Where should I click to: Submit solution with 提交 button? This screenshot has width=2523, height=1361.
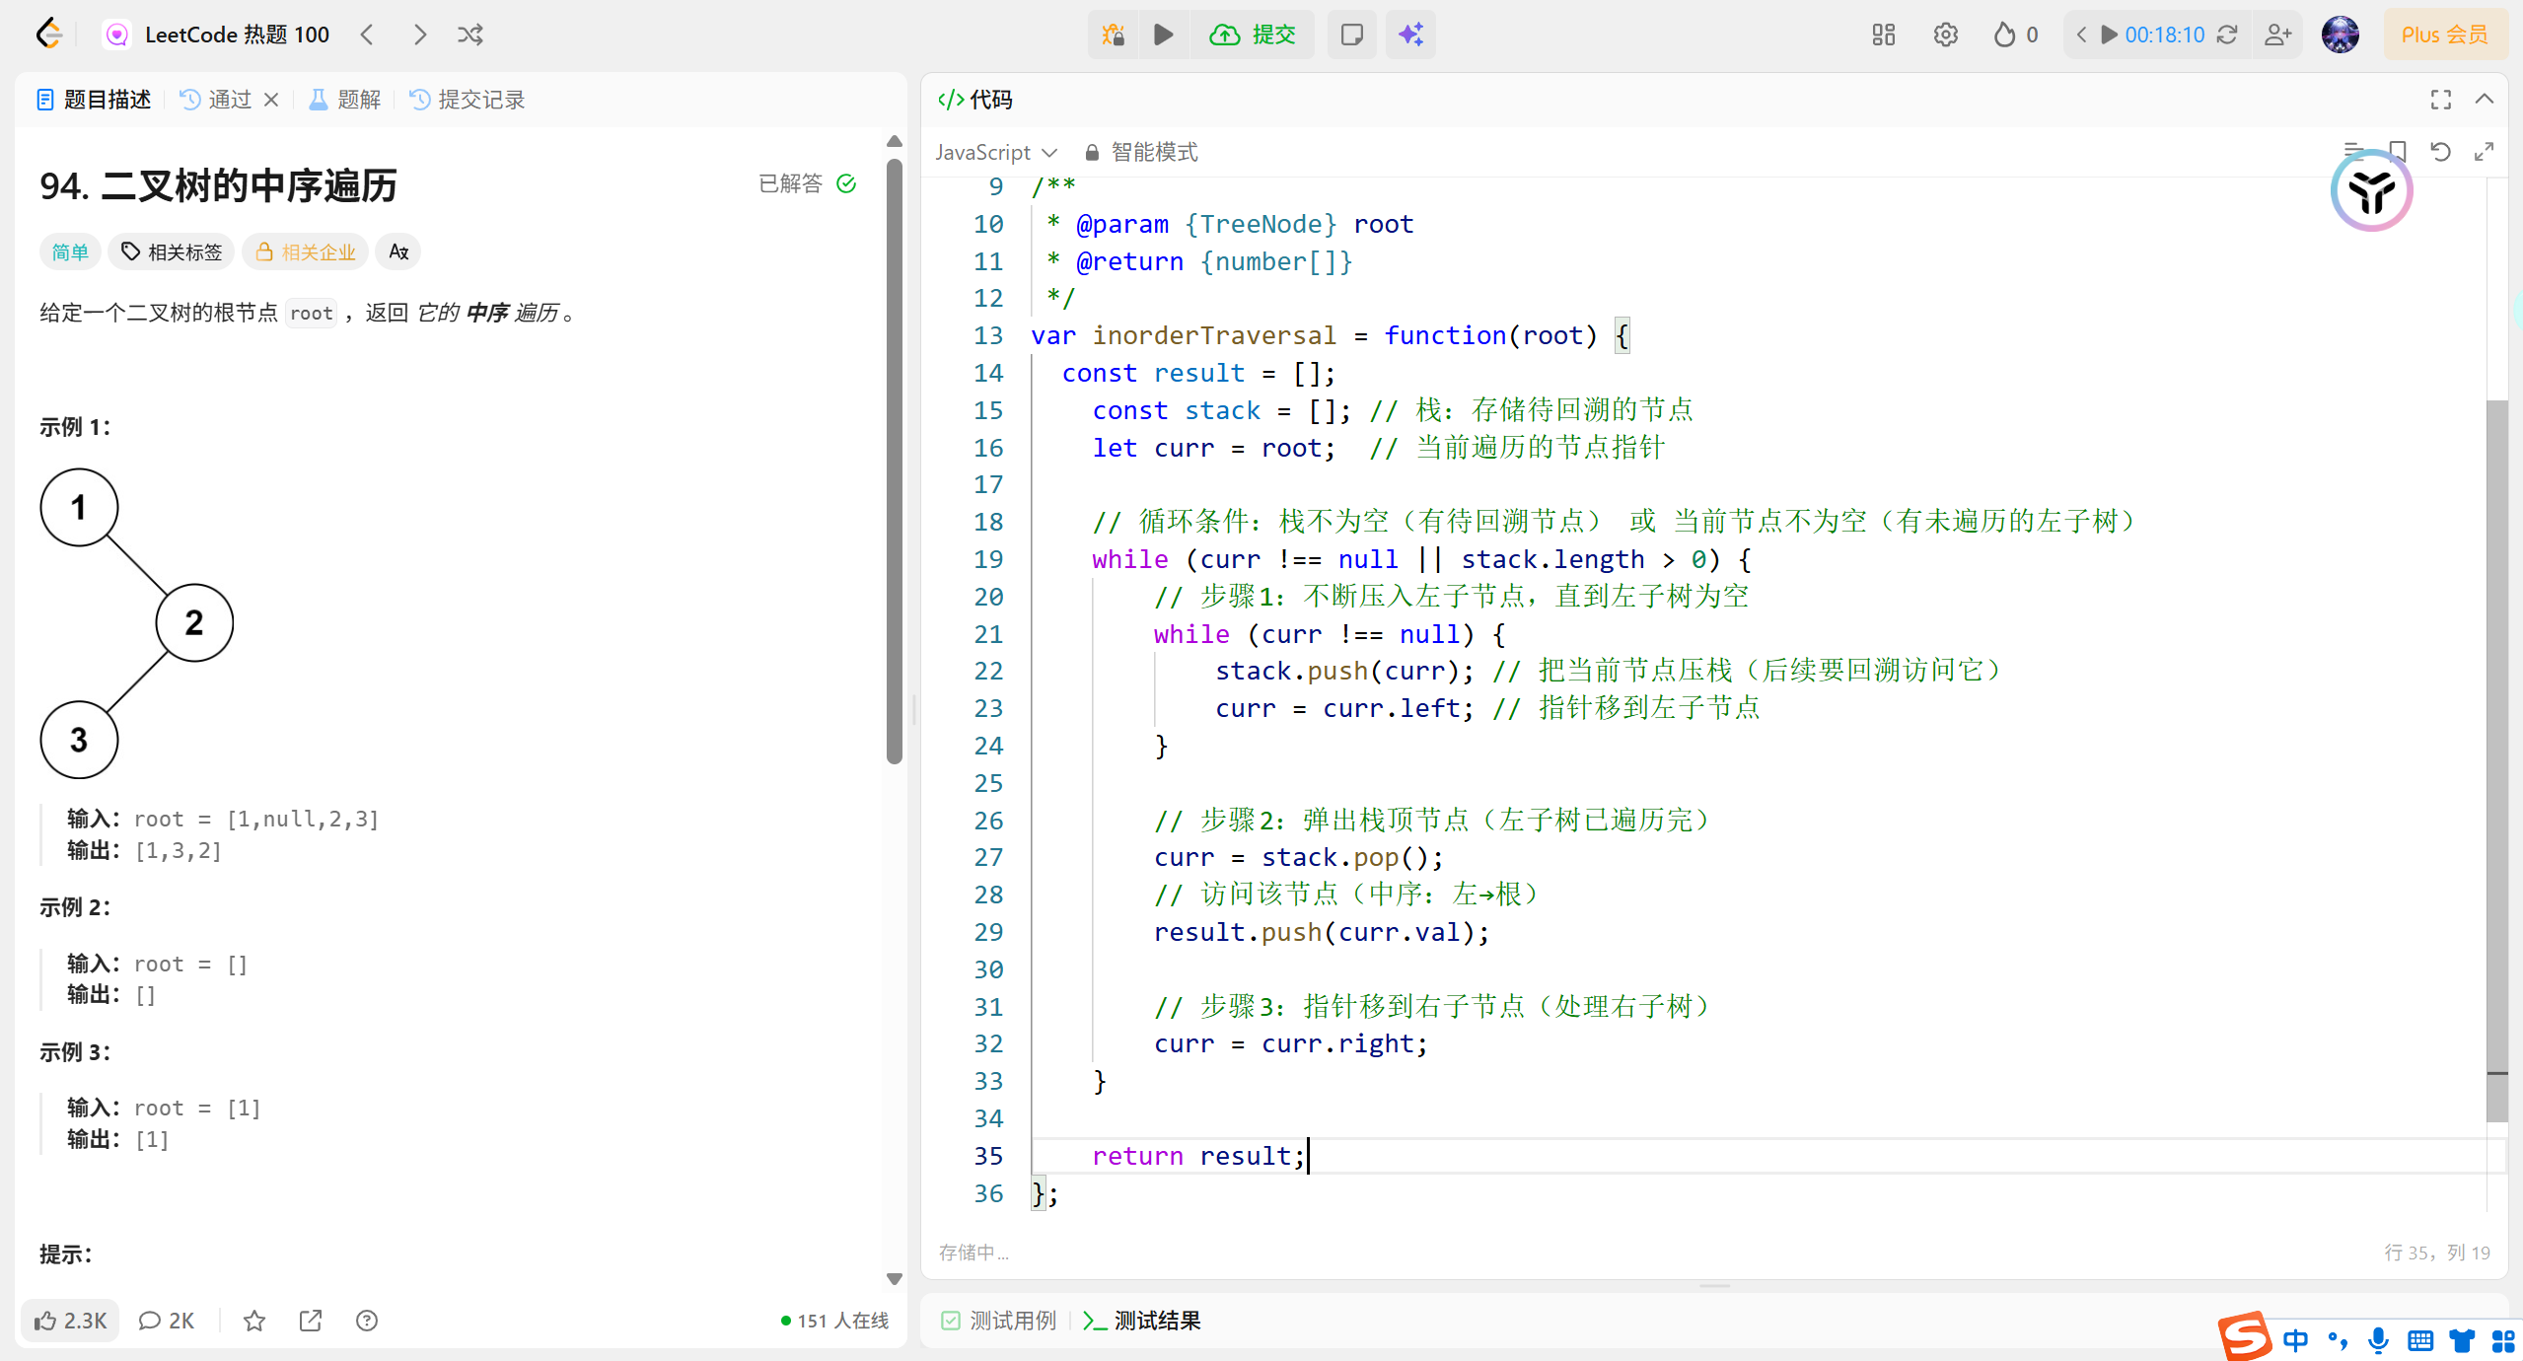[1253, 35]
